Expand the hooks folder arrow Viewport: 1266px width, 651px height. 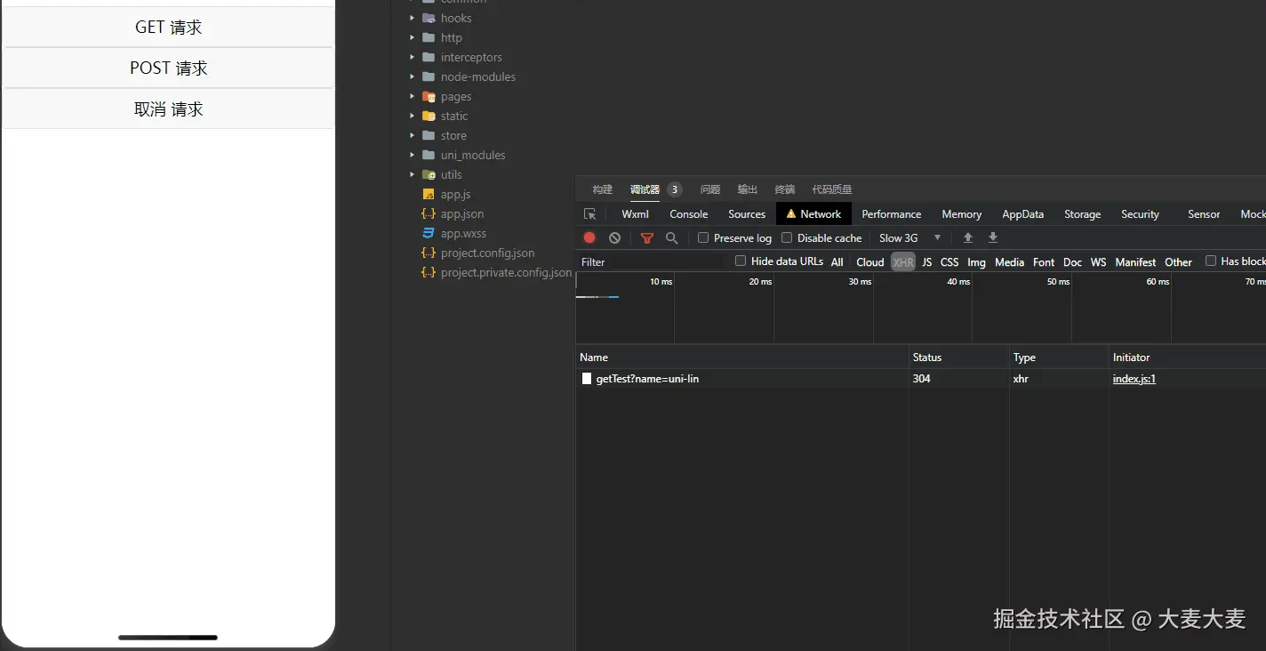click(412, 18)
